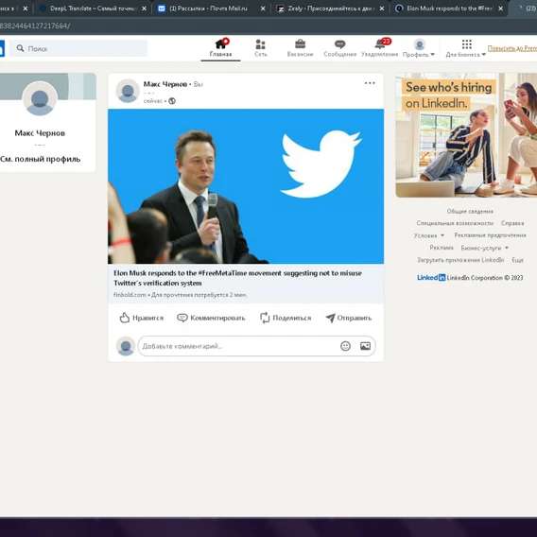Expand the Условия footer dropdown
This screenshot has height=537, width=537.
(x=429, y=235)
